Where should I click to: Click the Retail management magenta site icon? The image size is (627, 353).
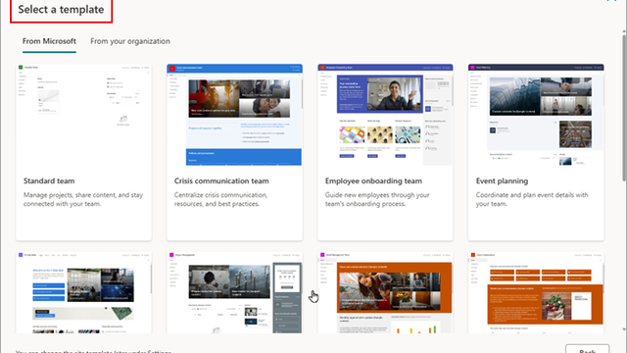tap(322, 255)
